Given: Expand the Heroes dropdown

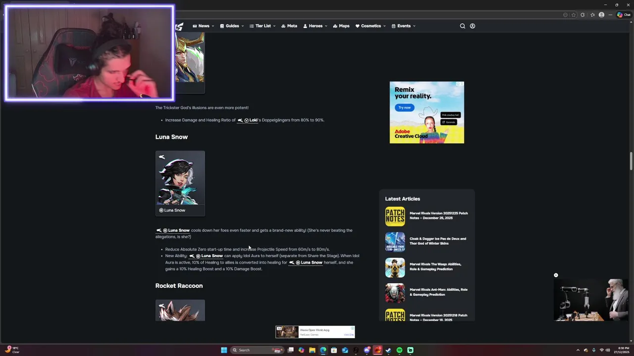Looking at the screenshot, I should click(x=315, y=26).
